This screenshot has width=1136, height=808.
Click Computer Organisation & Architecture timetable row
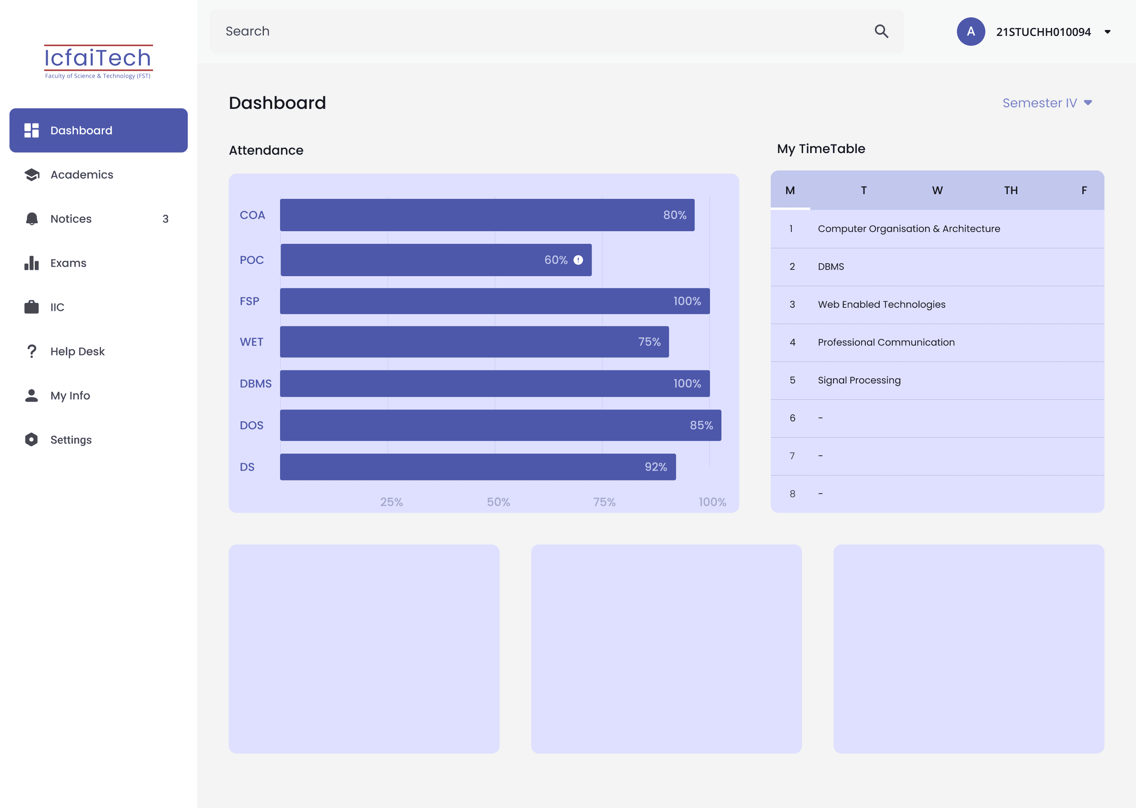coord(937,229)
